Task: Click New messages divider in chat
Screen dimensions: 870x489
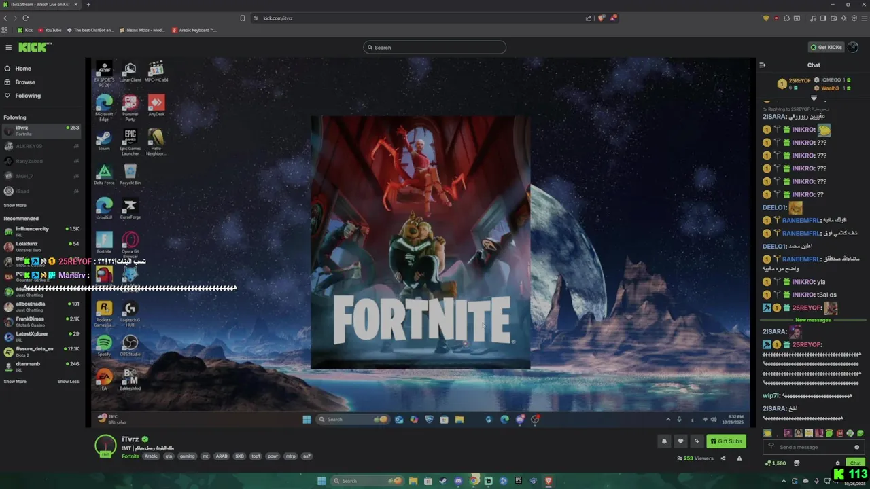Action: (813, 320)
